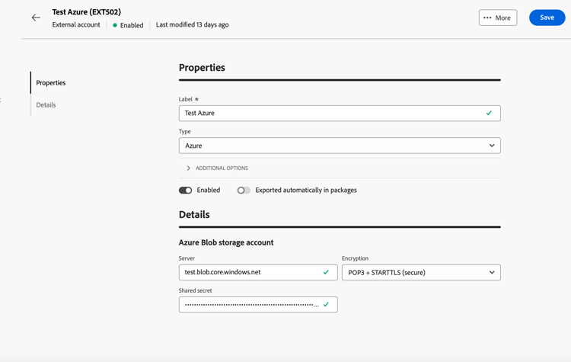Click the back arrow icon
This screenshot has height=362, width=571.
point(36,18)
